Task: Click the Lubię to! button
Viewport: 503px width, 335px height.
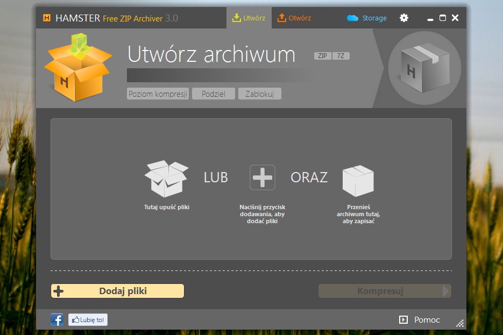Action: 88,319
